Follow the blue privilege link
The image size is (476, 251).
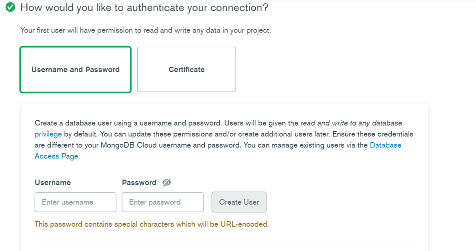[x=48, y=134]
